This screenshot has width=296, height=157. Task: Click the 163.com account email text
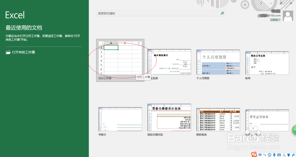click(x=269, y=15)
